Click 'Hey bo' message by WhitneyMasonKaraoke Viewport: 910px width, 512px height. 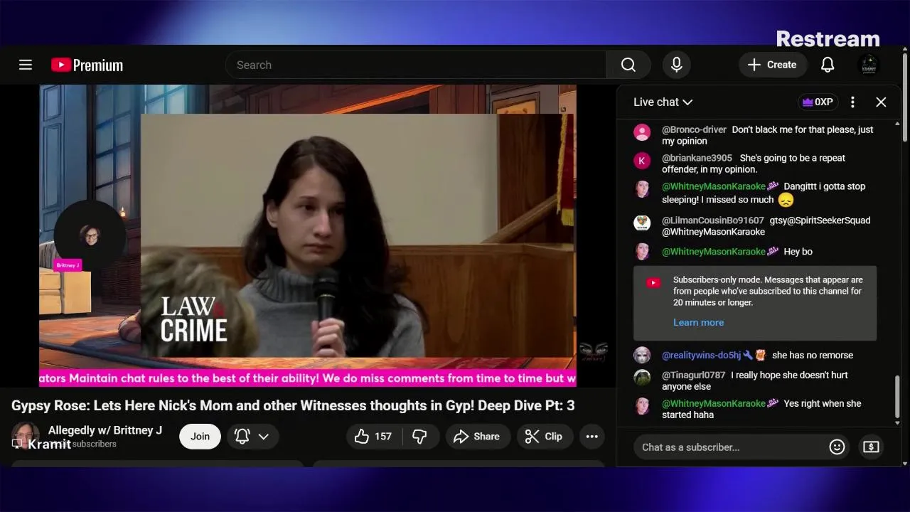point(798,252)
